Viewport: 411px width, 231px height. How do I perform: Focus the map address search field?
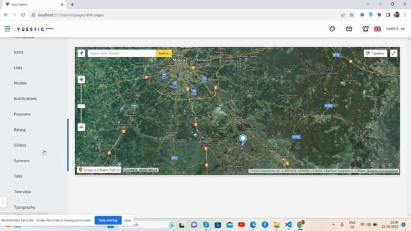[121, 53]
